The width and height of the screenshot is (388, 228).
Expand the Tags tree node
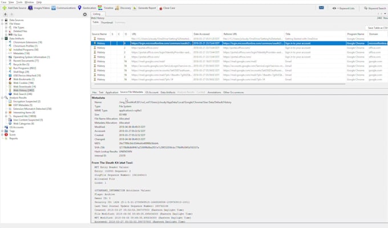click(2, 131)
